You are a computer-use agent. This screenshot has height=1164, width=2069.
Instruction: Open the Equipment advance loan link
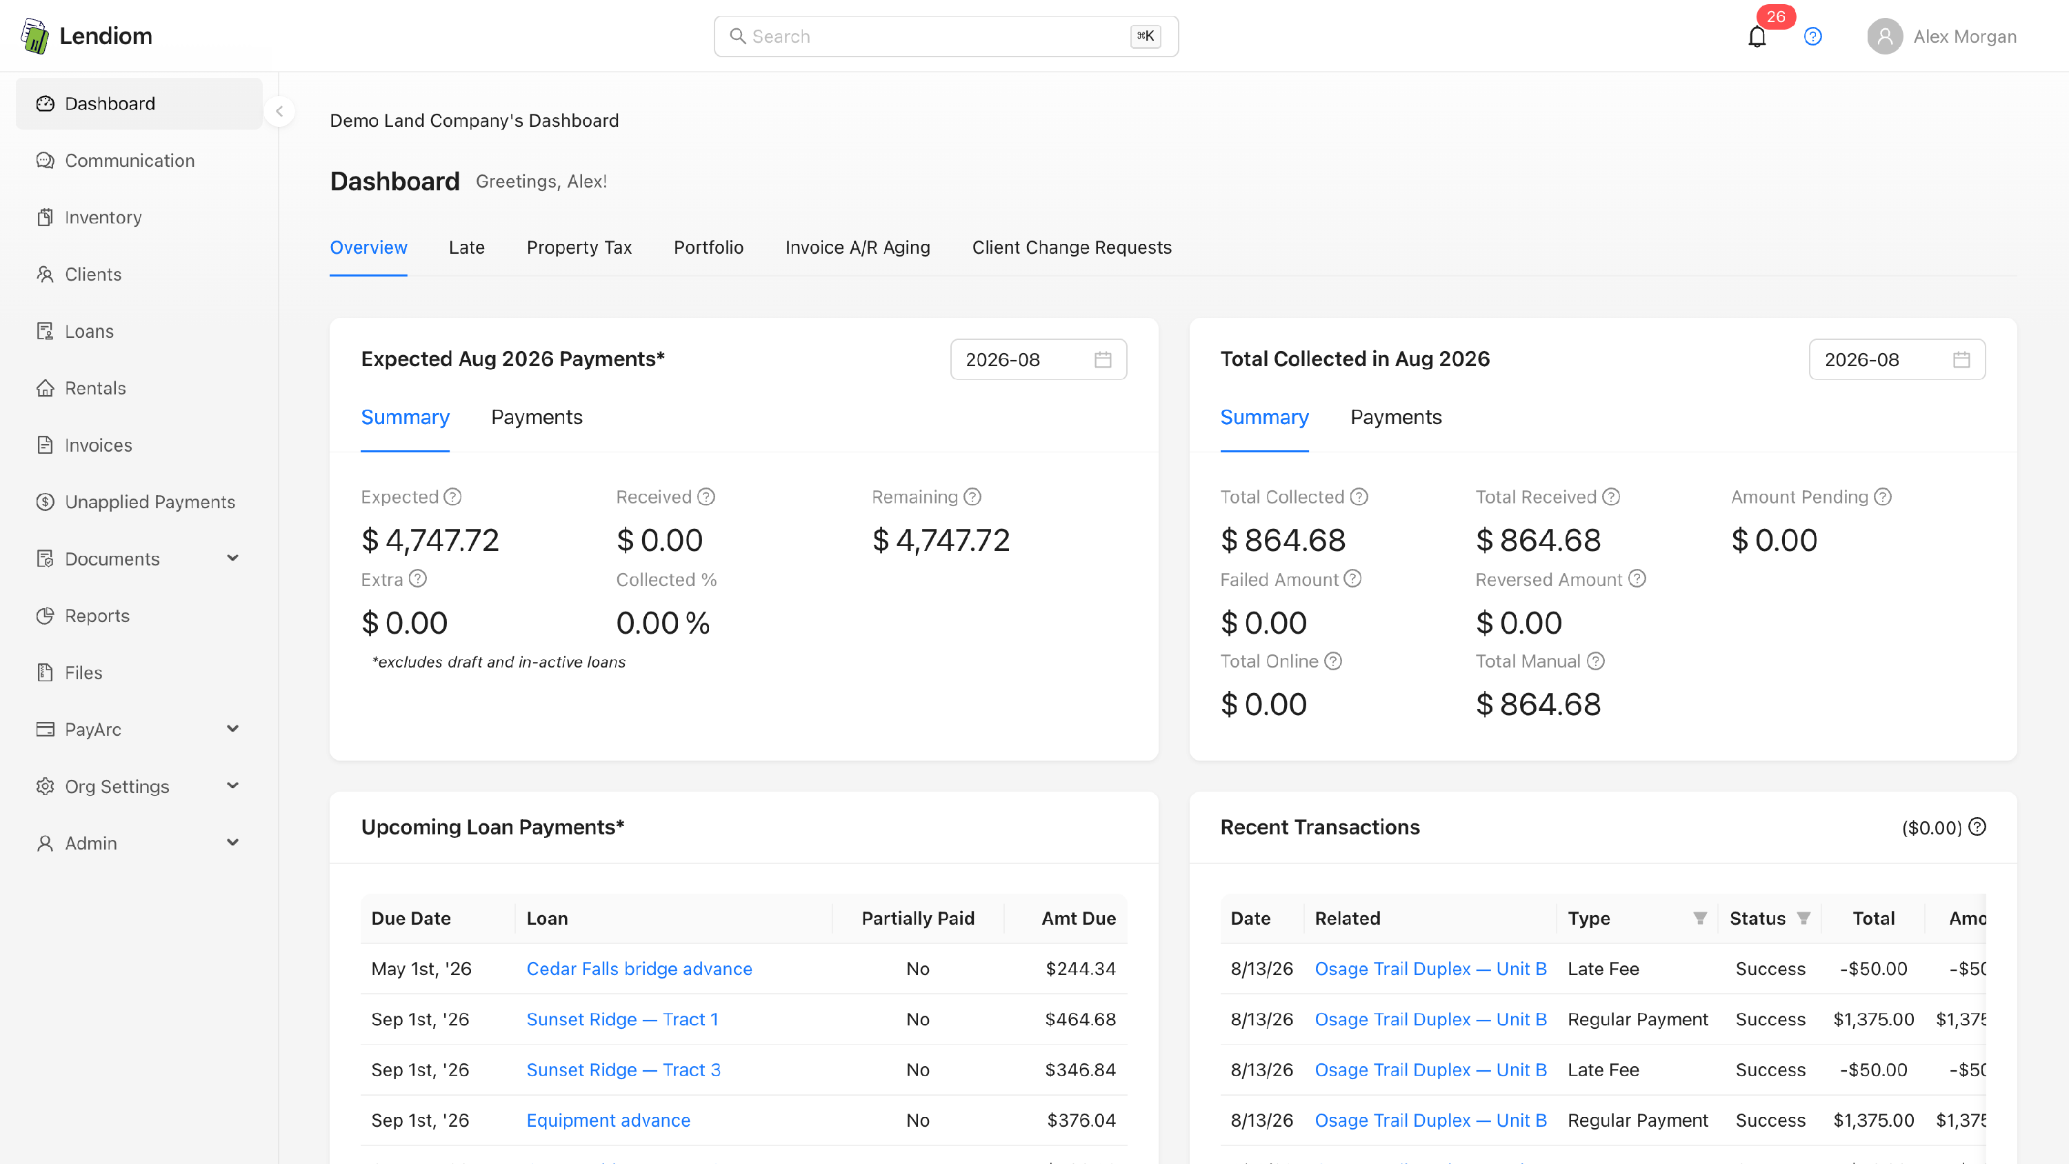(609, 1121)
